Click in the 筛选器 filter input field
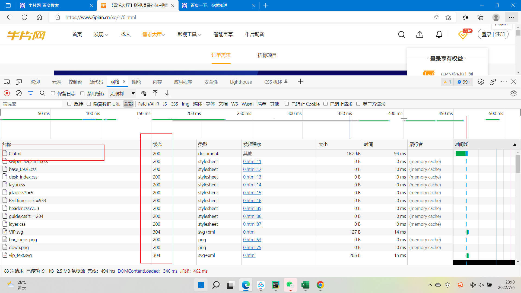521x293 pixels. [32, 104]
